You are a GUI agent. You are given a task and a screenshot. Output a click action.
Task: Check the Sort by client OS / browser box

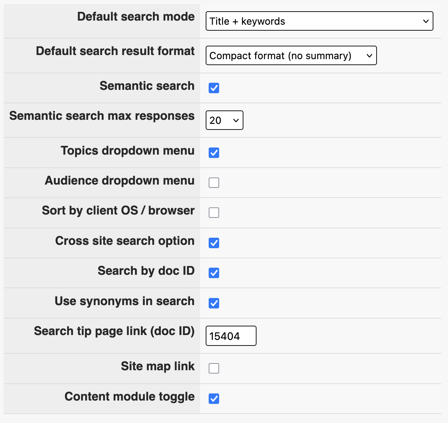click(x=214, y=213)
